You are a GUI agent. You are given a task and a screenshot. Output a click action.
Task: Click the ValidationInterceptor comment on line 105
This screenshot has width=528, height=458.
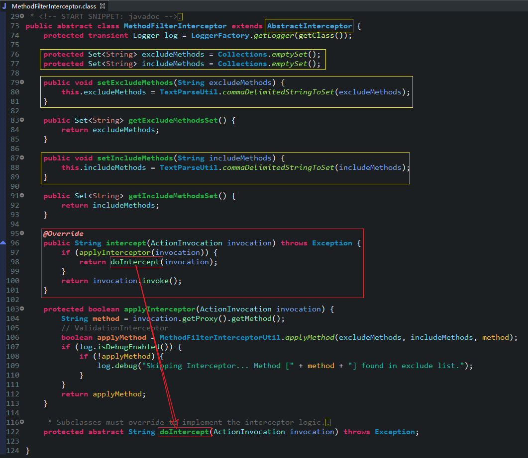pos(115,328)
